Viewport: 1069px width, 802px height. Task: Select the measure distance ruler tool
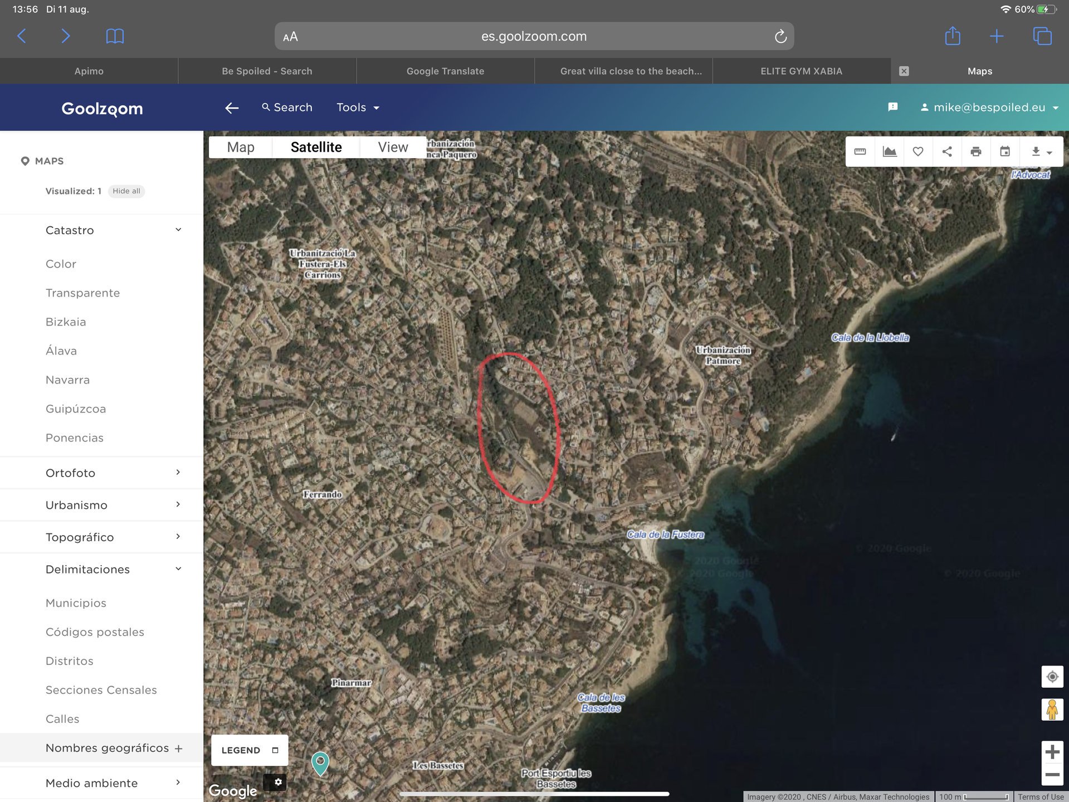(x=860, y=151)
